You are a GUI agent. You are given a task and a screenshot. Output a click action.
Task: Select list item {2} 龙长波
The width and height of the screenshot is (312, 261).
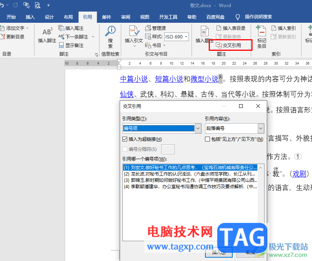(x=190, y=174)
